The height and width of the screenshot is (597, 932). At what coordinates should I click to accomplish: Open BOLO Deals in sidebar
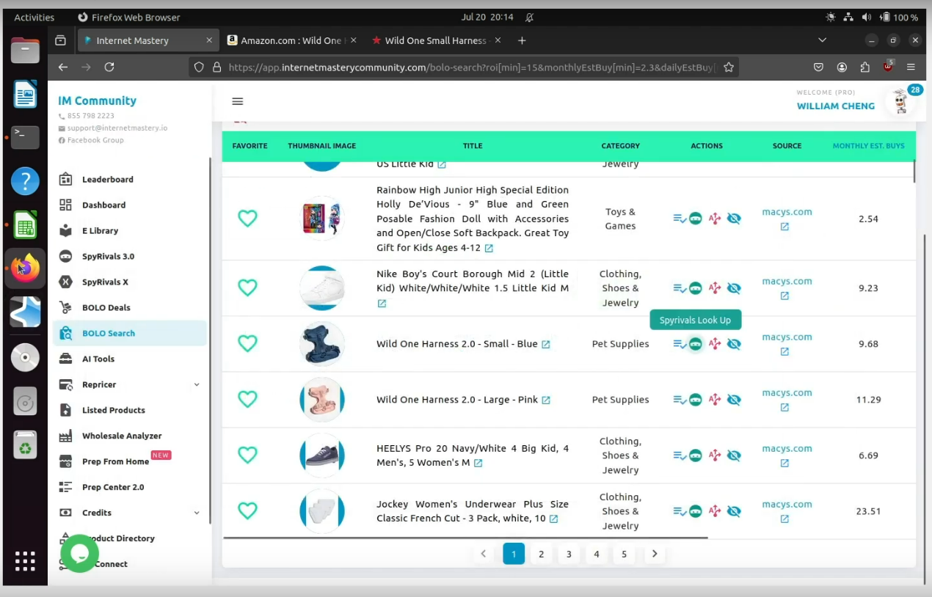pyautogui.click(x=106, y=307)
